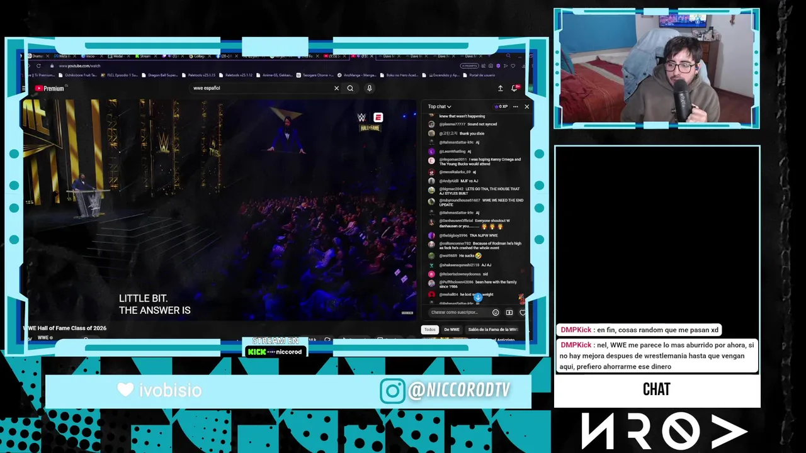Open the 'Boku no Hero Acad...' bookmark
Screen dimensions: 806x453
[x=398, y=75]
